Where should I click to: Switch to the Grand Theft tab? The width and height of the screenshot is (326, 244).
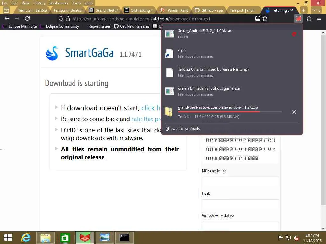point(104,10)
